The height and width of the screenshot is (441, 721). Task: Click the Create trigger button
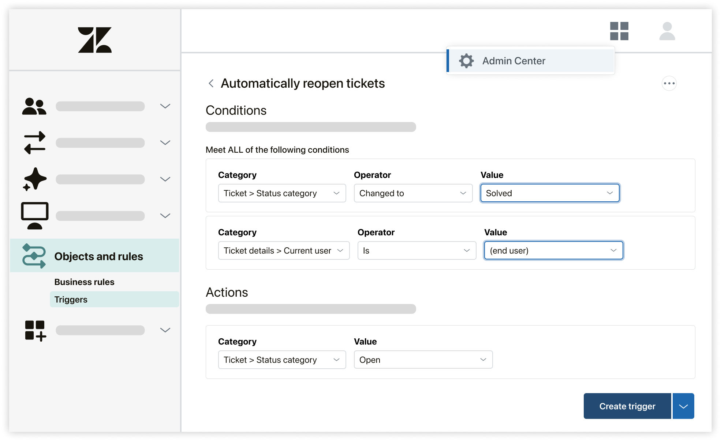[x=627, y=406]
